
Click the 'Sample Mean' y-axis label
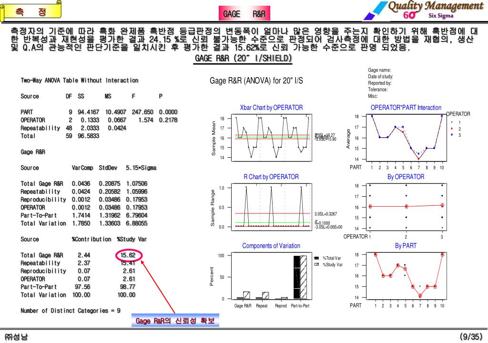pos(213,138)
